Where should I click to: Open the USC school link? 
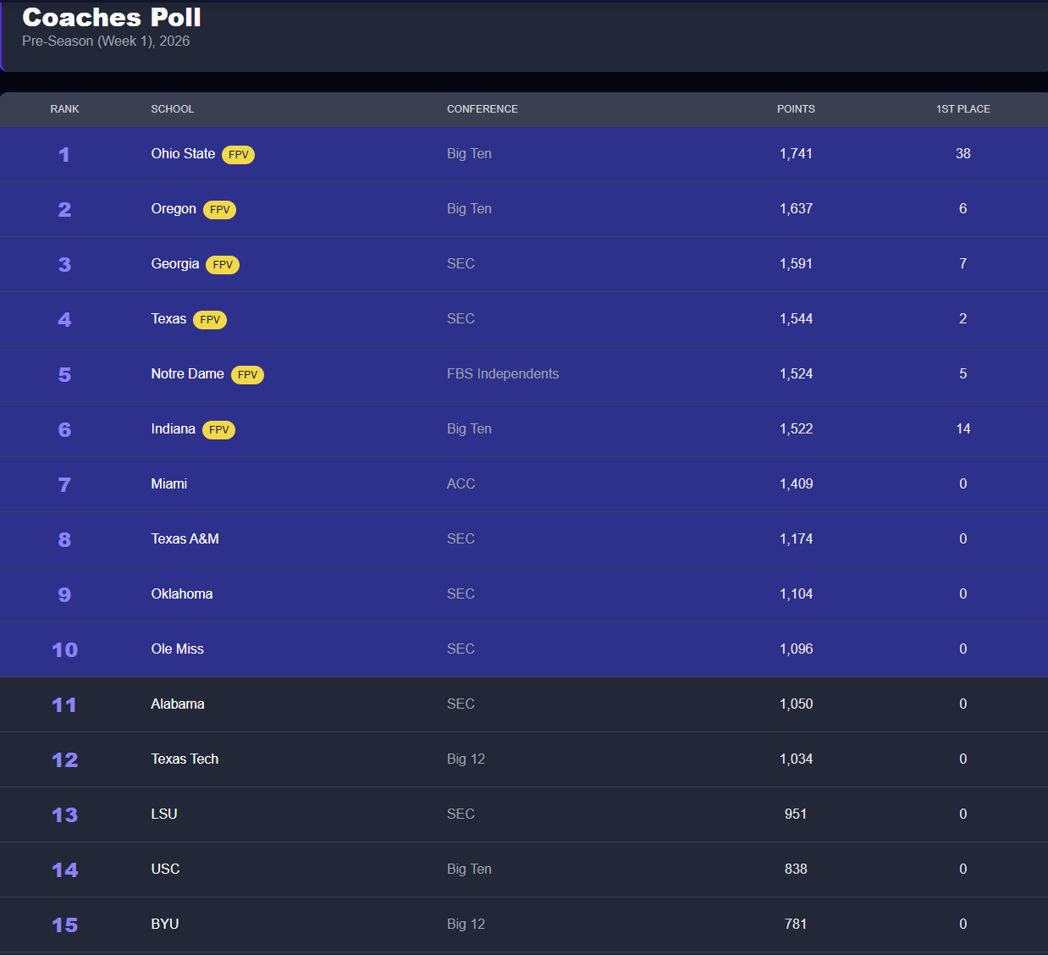[165, 869]
